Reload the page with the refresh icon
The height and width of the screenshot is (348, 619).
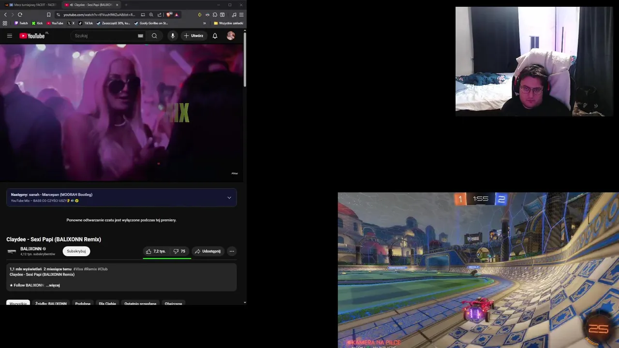pyautogui.click(x=20, y=14)
